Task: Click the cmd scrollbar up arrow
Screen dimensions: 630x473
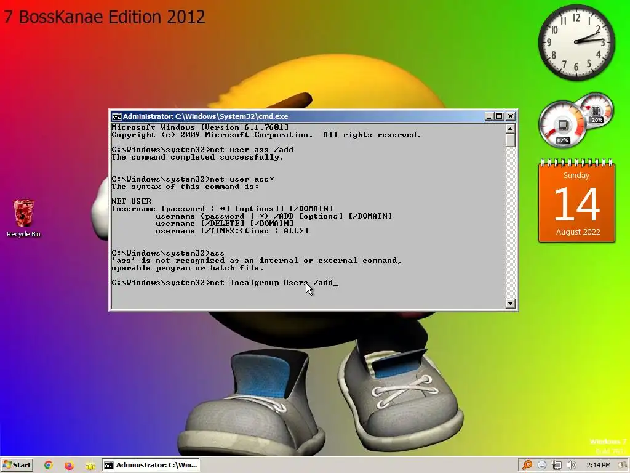Action: [x=510, y=128]
